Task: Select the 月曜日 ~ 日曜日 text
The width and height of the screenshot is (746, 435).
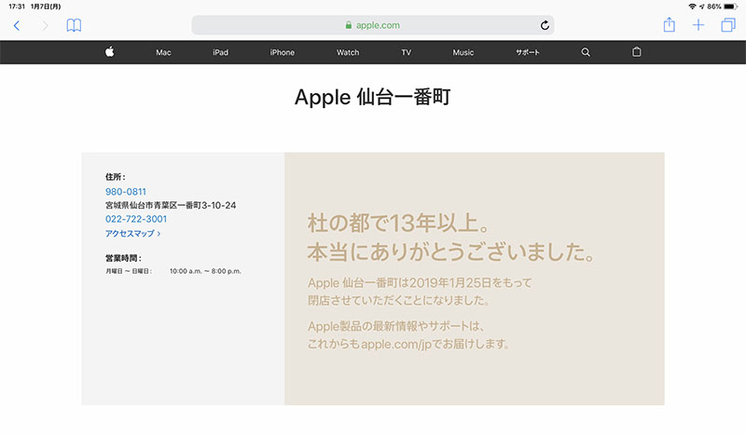Action: 129,271
